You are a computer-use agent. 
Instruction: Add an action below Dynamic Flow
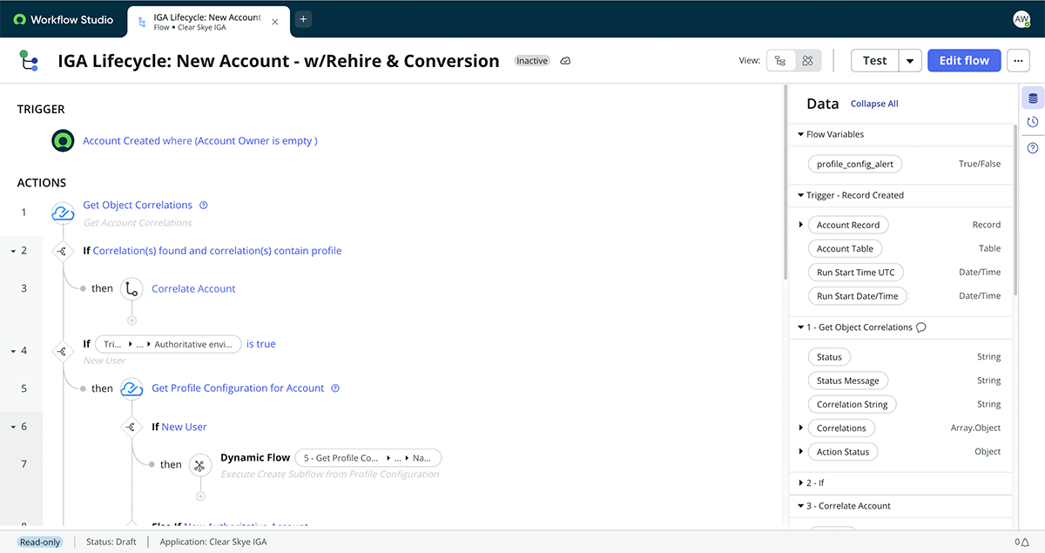(x=200, y=496)
